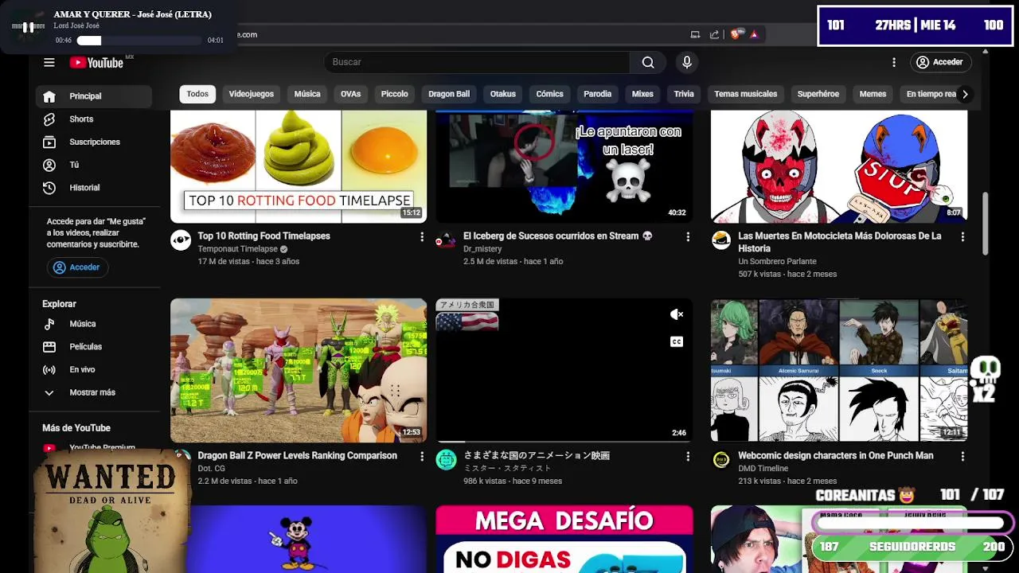Viewport: 1019px width, 573px height.
Task: Open Historial in the sidebar
Action: pos(94,188)
